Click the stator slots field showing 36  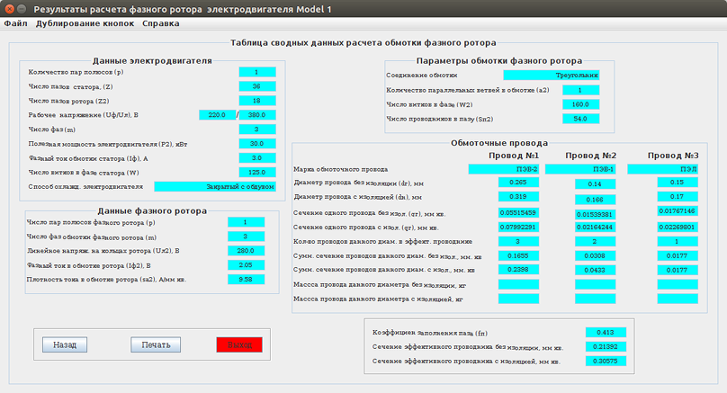point(256,86)
